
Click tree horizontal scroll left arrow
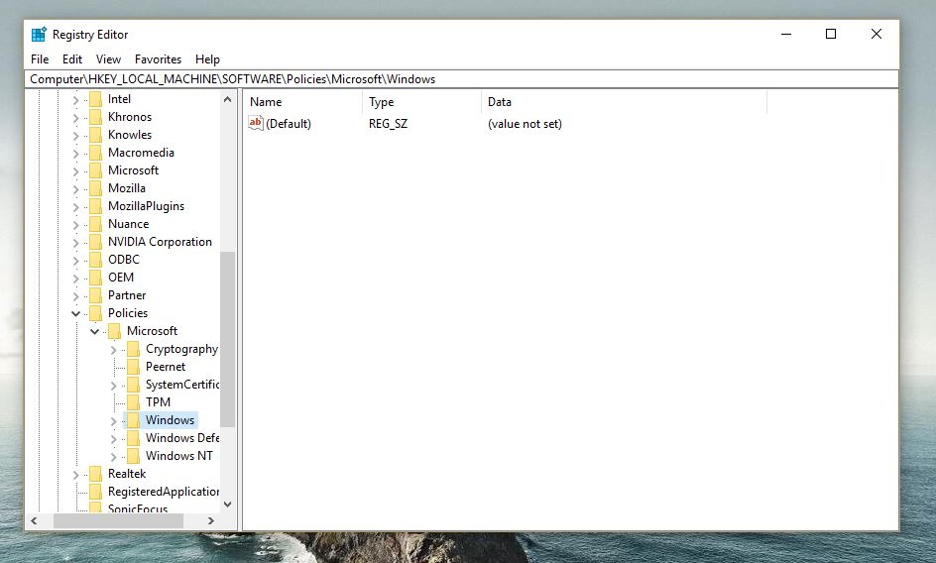pyautogui.click(x=34, y=520)
